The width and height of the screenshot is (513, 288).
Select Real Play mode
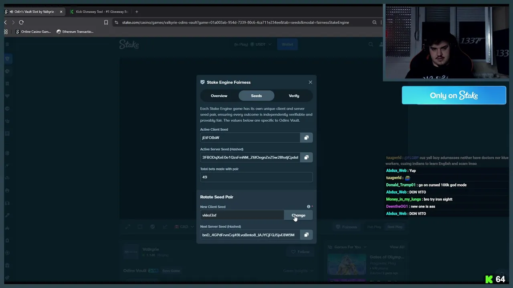click(395, 227)
